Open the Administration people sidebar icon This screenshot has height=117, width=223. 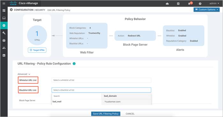tap(4, 48)
